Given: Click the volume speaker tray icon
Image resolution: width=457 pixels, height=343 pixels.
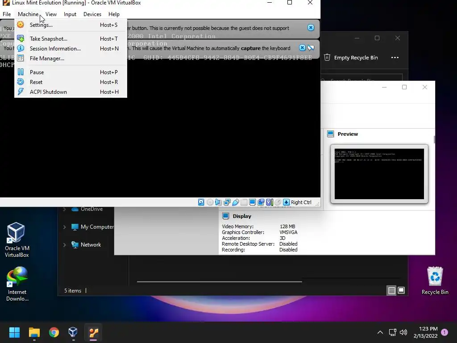Looking at the screenshot, I should 403,332.
